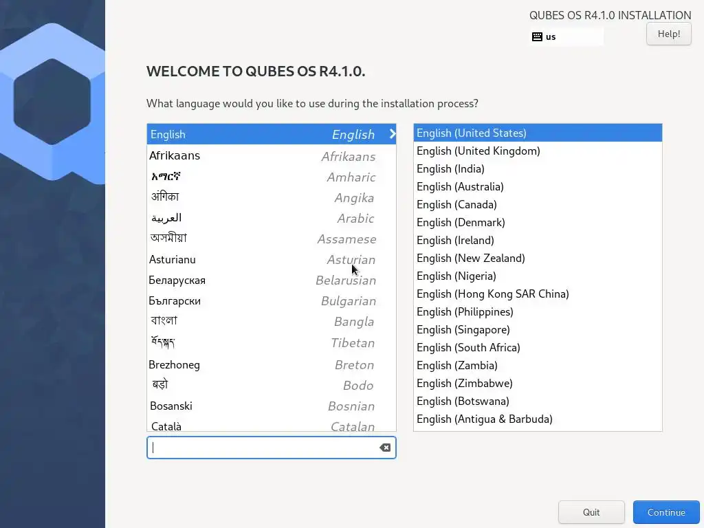
Task: Select English (United States) locale
Action: click(538, 133)
